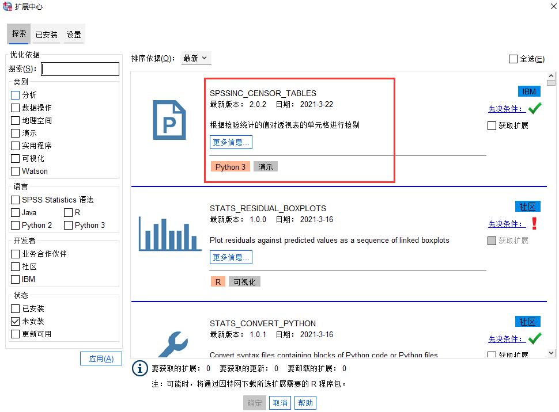Click the bar chart icon for STATS_RESIDUAL_BOXPLOTS

[171, 234]
